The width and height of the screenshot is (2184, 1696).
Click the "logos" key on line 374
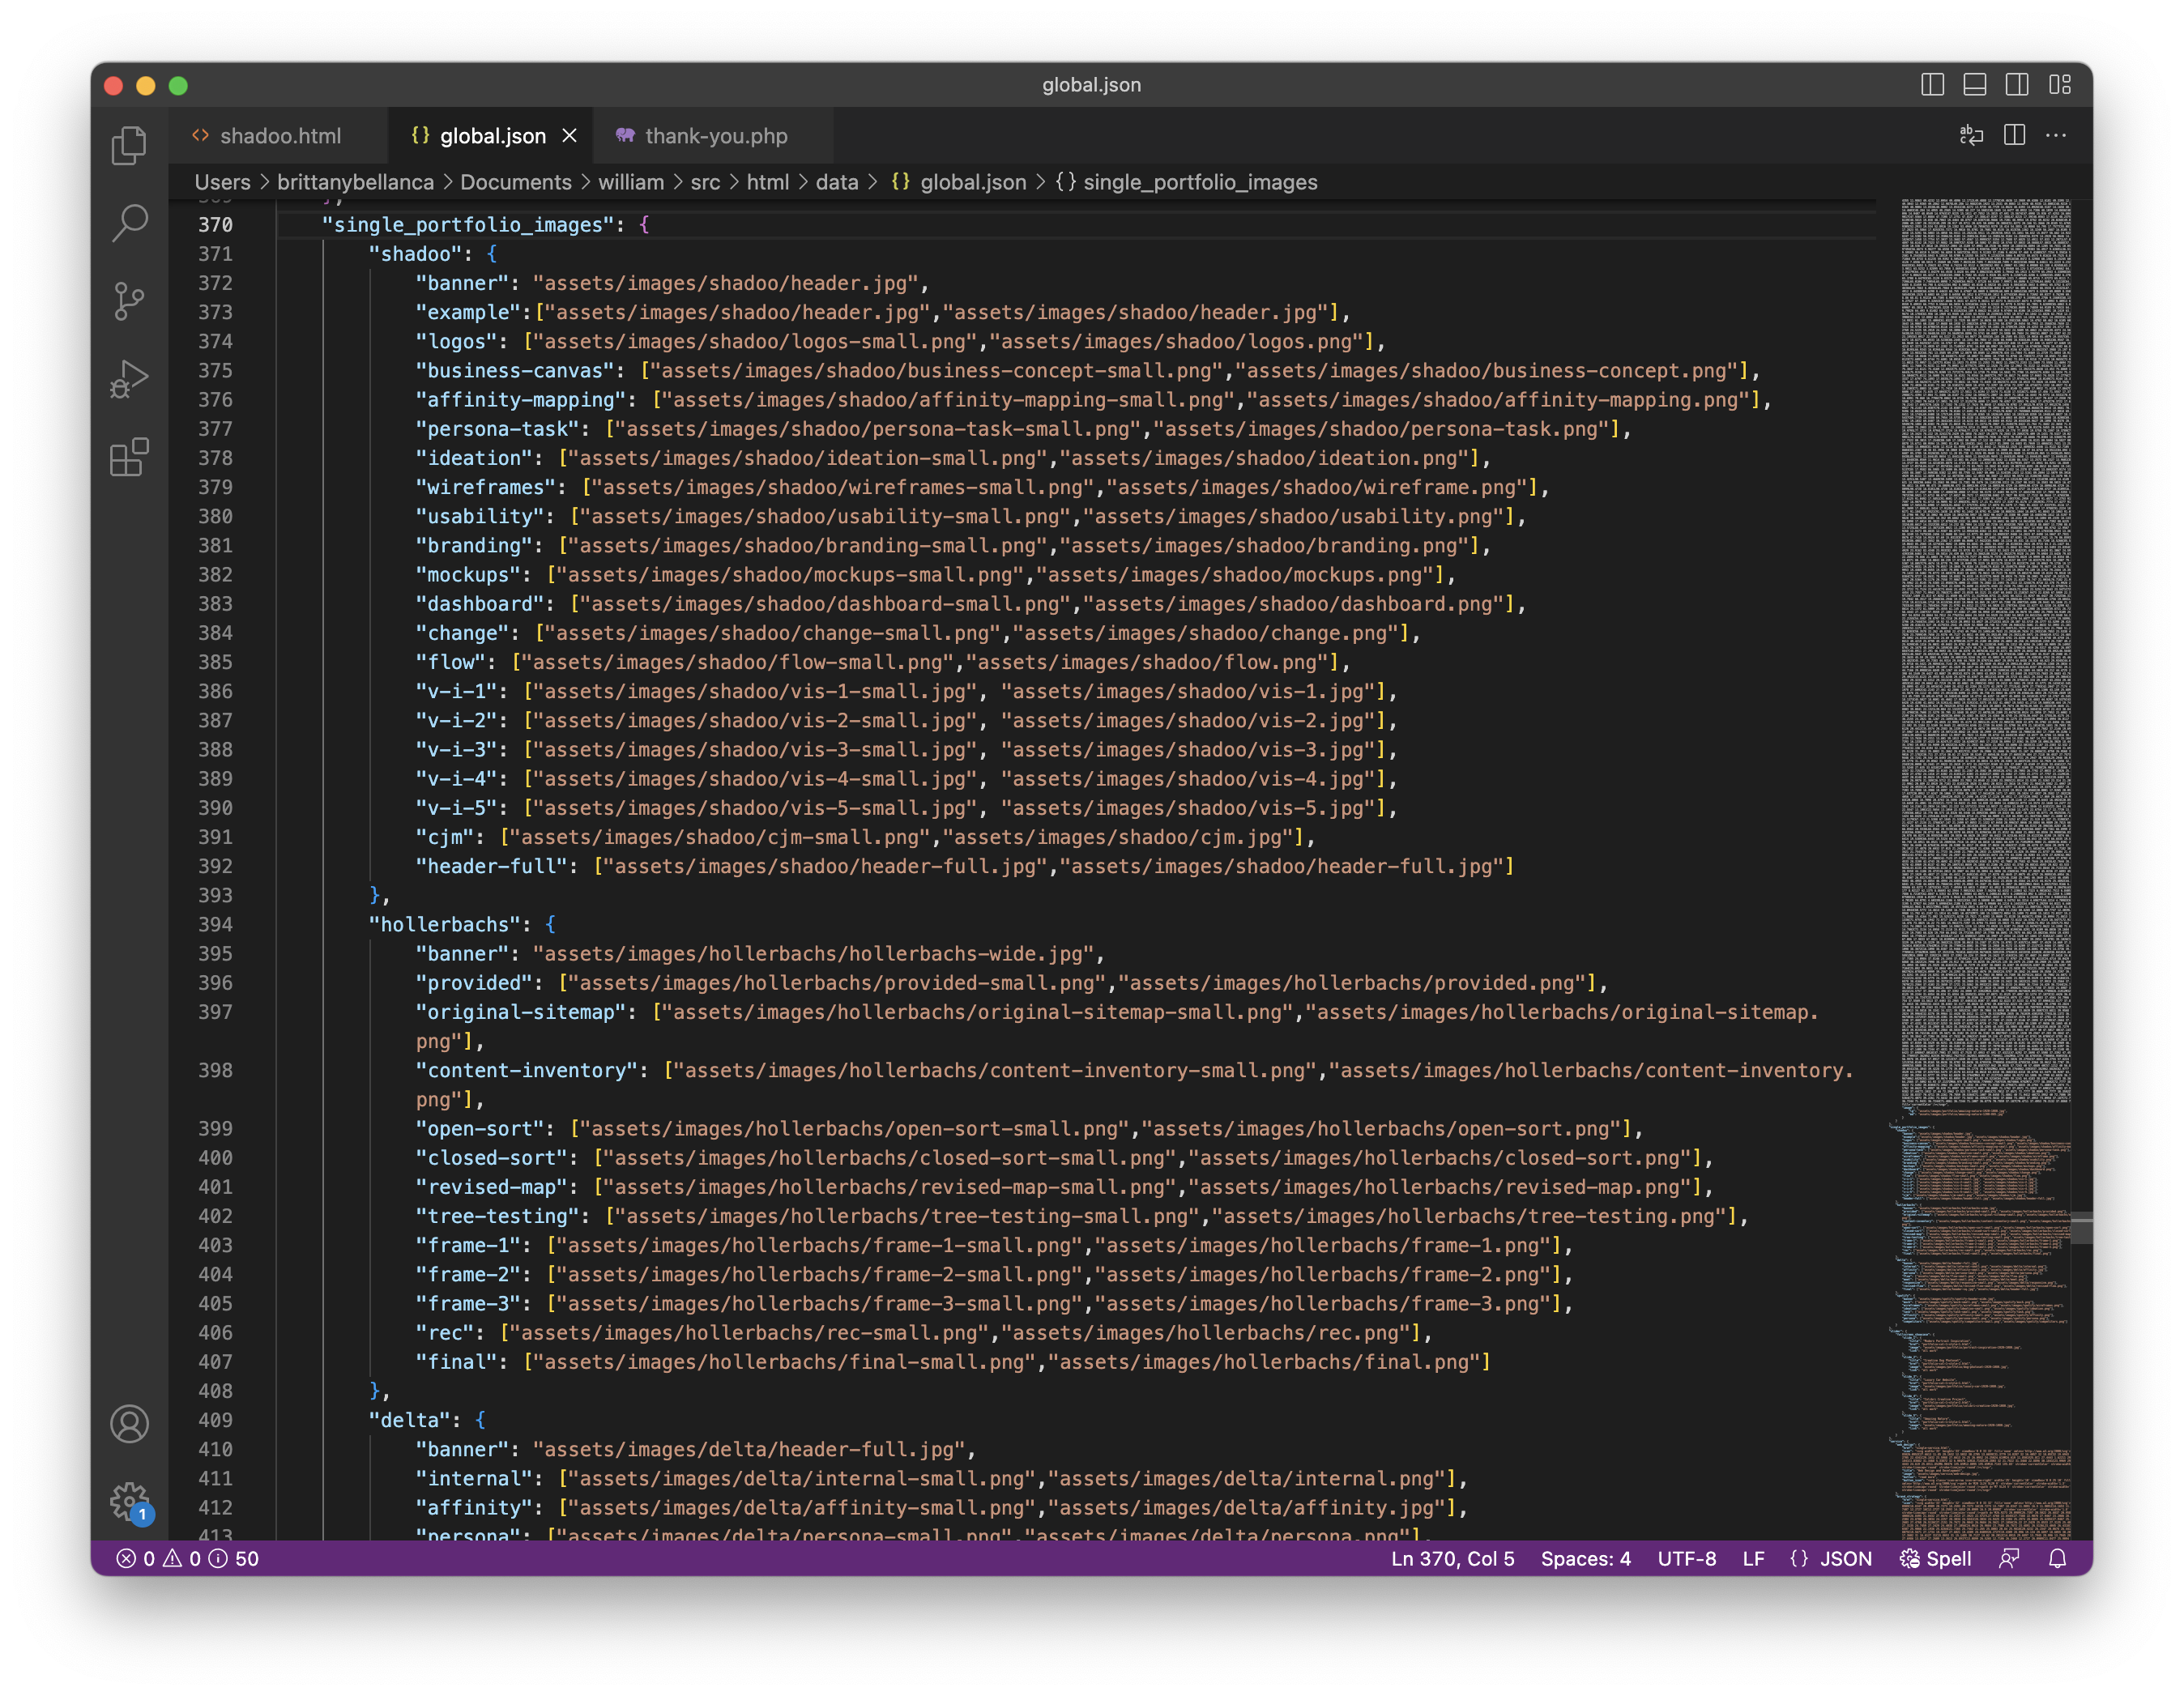pos(455,341)
